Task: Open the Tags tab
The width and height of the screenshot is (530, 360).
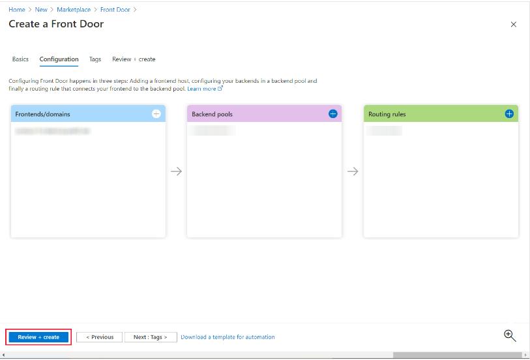Action: (x=95, y=59)
